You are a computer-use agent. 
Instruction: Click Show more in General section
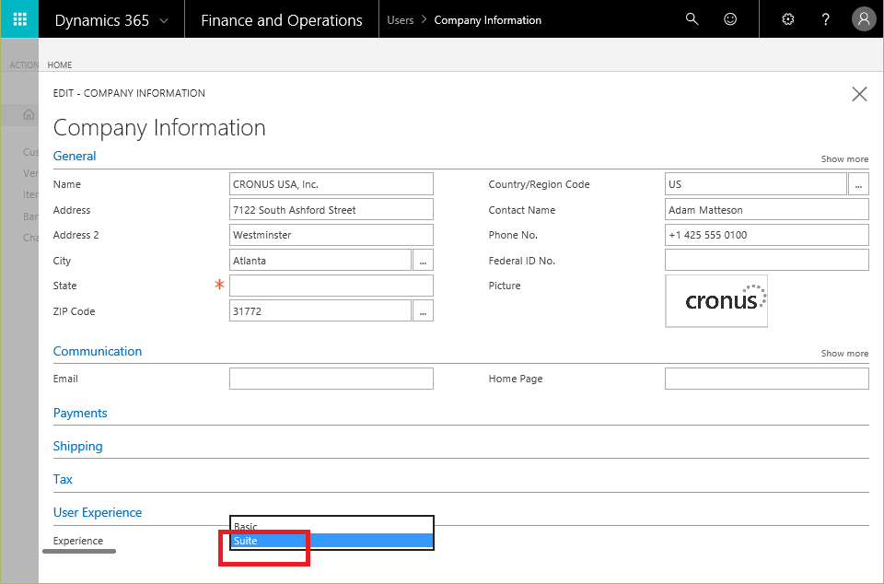point(844,159)
